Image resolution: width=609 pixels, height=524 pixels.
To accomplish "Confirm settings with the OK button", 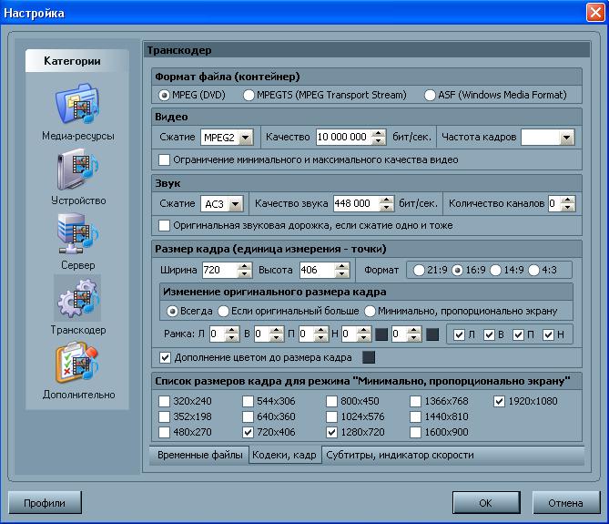I will coord(486,503).
